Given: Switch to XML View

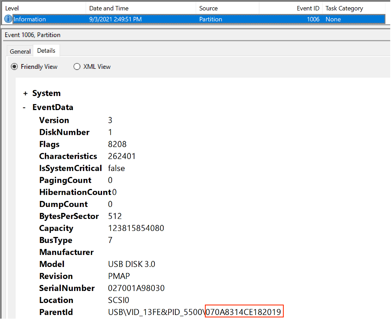Looking at the screenshot, I should (77, 66).
